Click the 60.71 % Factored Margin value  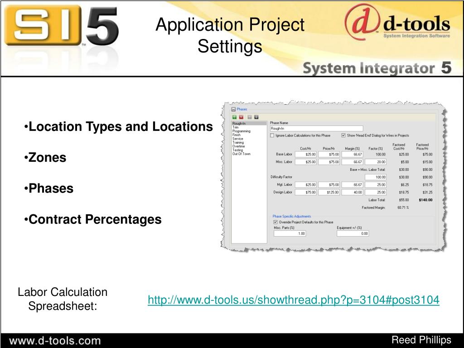[x=403, y=208]
